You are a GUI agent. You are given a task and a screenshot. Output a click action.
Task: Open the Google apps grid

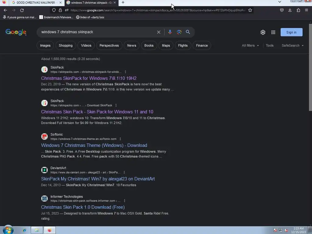coord(273,32)
